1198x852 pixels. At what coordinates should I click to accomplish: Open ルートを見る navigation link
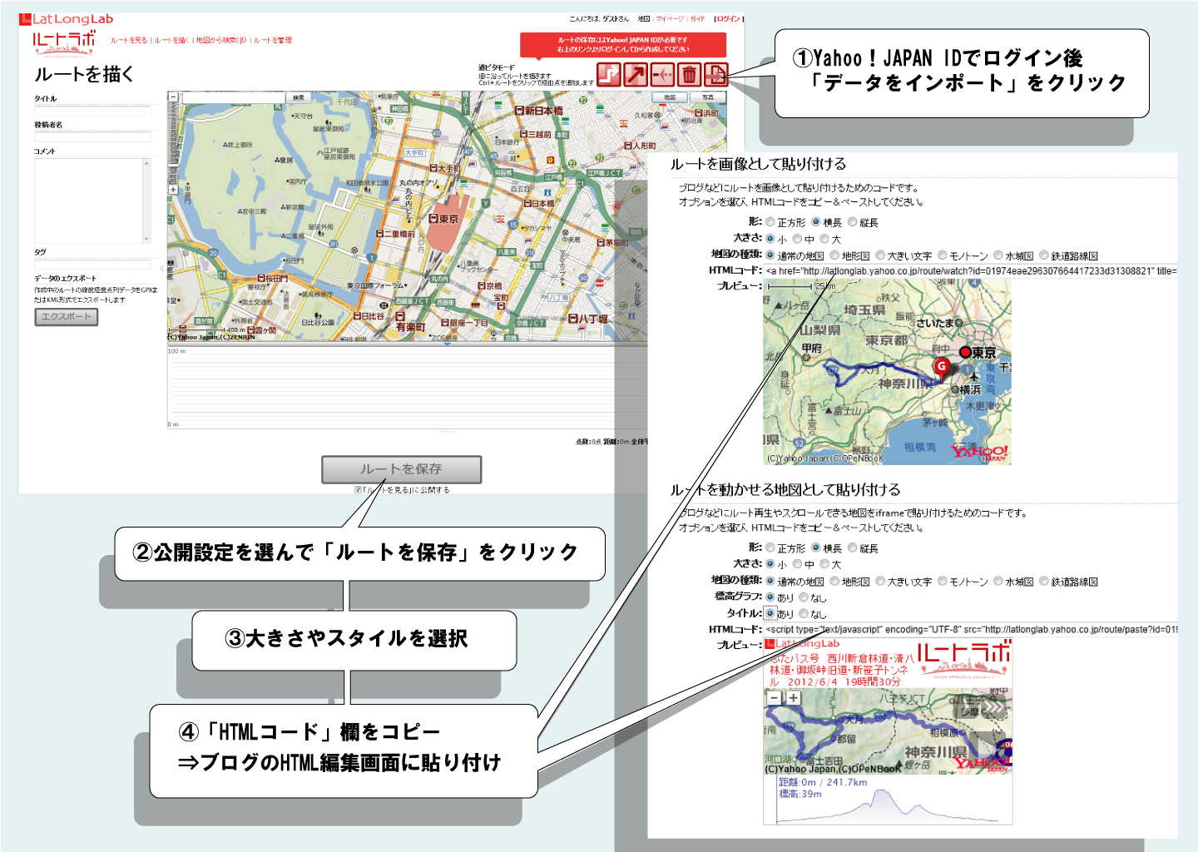pos(129,40)
